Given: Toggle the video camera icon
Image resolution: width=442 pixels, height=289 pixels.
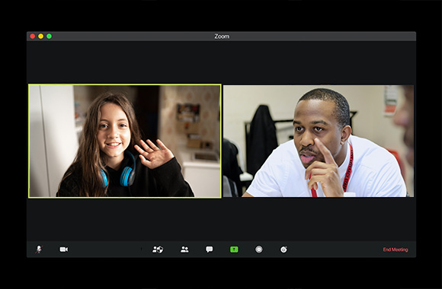Looking at the screenshot, I should click(63, 249).
